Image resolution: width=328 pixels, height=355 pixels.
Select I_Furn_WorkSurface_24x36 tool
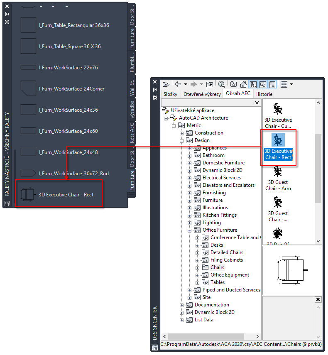59,110
